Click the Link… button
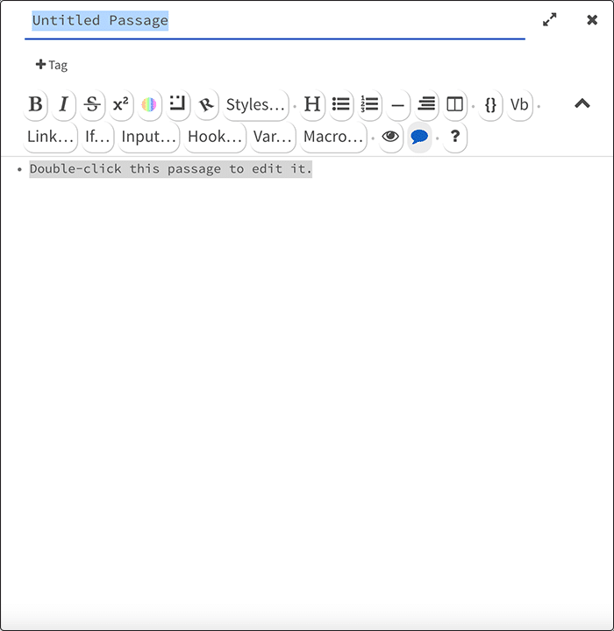The width and height of the screenshot is (614, 631). 50,137
